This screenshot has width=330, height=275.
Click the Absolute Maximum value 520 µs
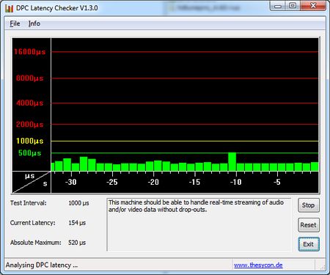(77, 243)
